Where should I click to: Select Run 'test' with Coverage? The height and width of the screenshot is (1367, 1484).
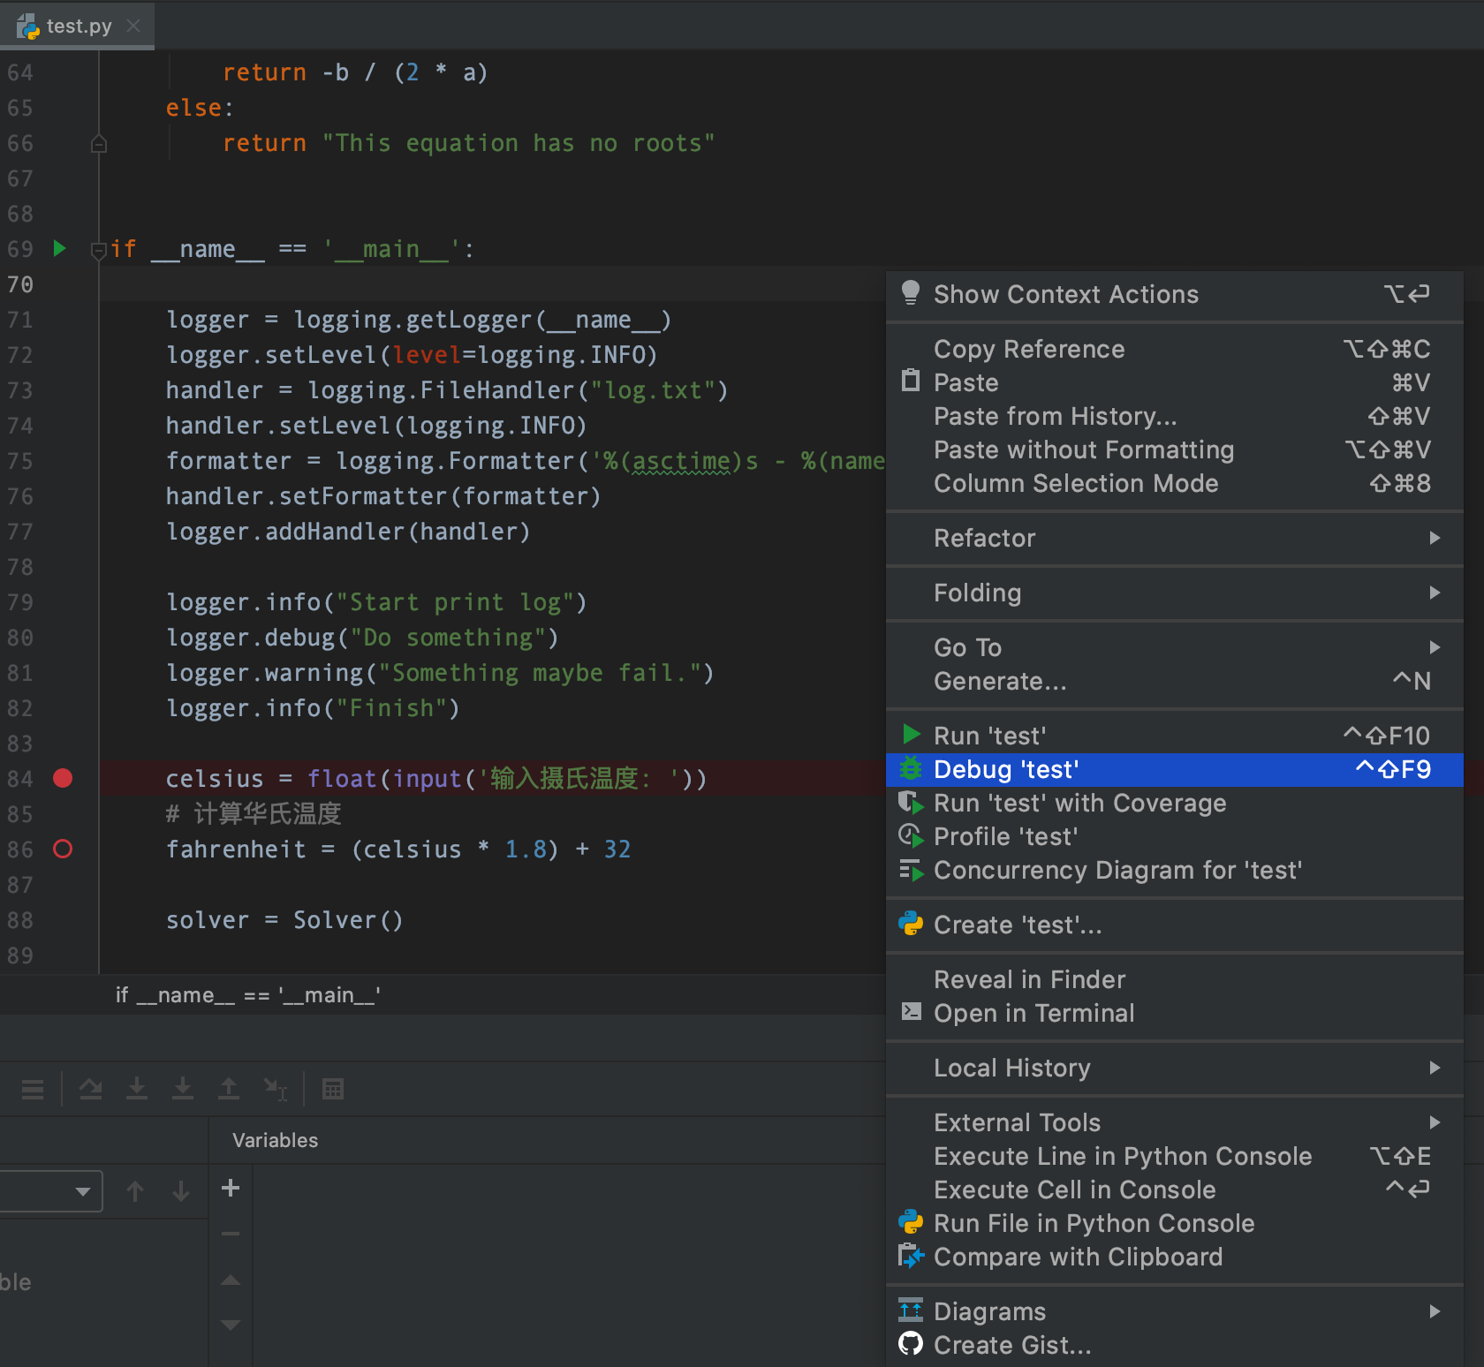click(1175, 803)
